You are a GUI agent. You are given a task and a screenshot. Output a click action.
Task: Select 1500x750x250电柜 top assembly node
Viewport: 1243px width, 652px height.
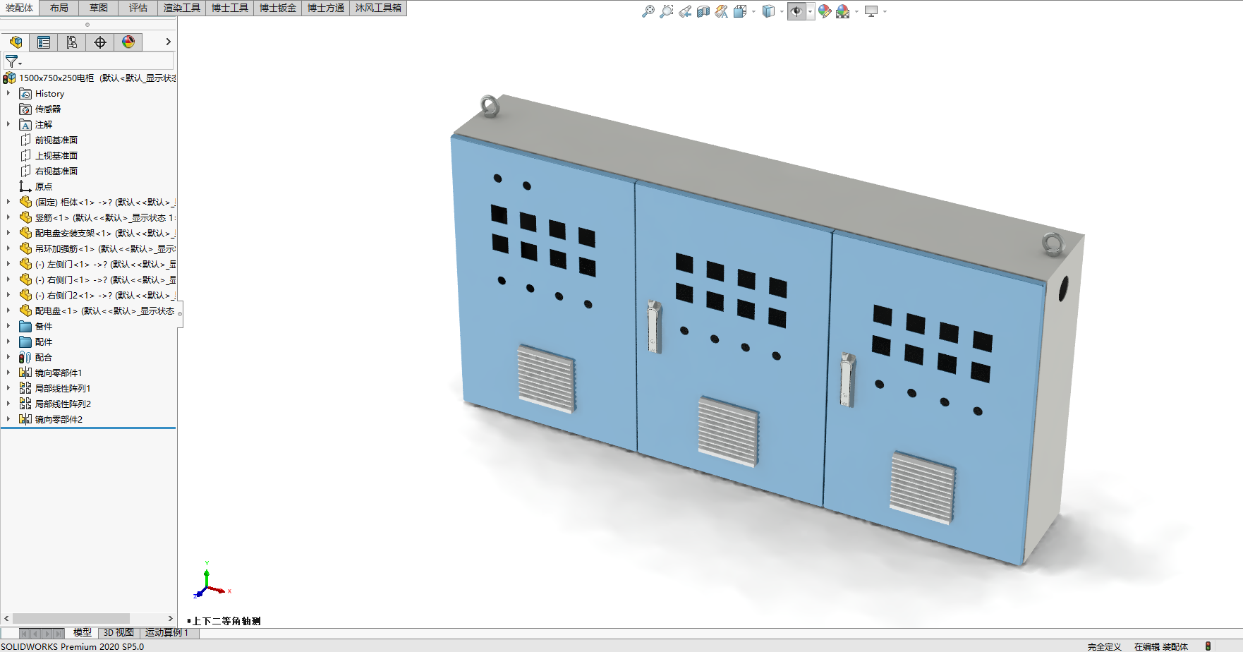(90, 78)
